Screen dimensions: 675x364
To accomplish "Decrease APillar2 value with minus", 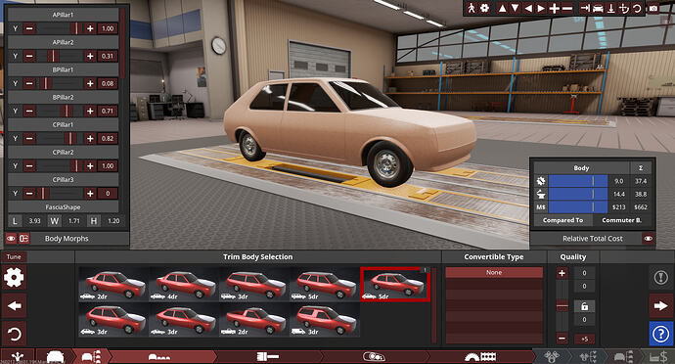I will pyautogui.click(x=29, y=56).
